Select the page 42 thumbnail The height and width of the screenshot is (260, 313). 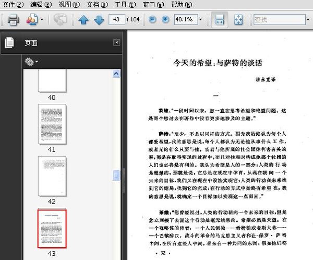(52, 176)
